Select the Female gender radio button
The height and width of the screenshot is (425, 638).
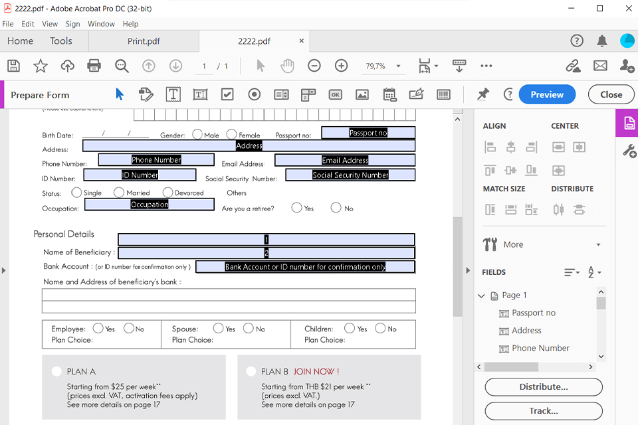(x=231, y=134)
